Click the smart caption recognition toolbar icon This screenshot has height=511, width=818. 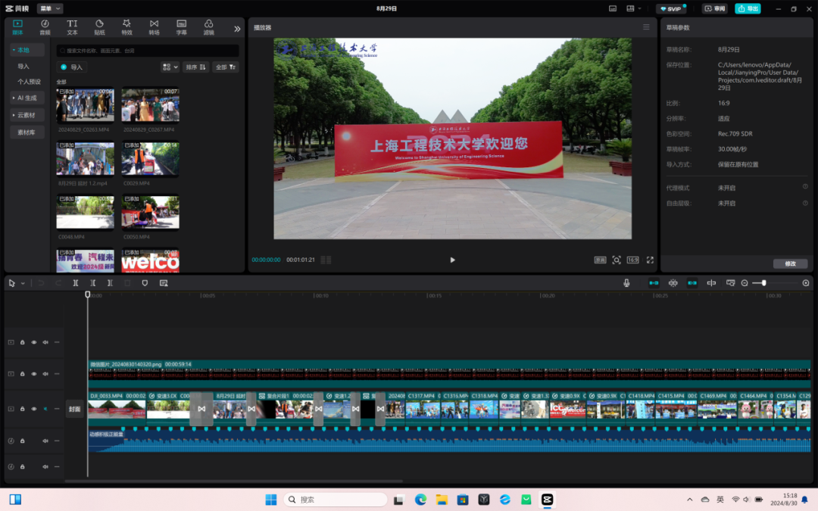(164, 283)
